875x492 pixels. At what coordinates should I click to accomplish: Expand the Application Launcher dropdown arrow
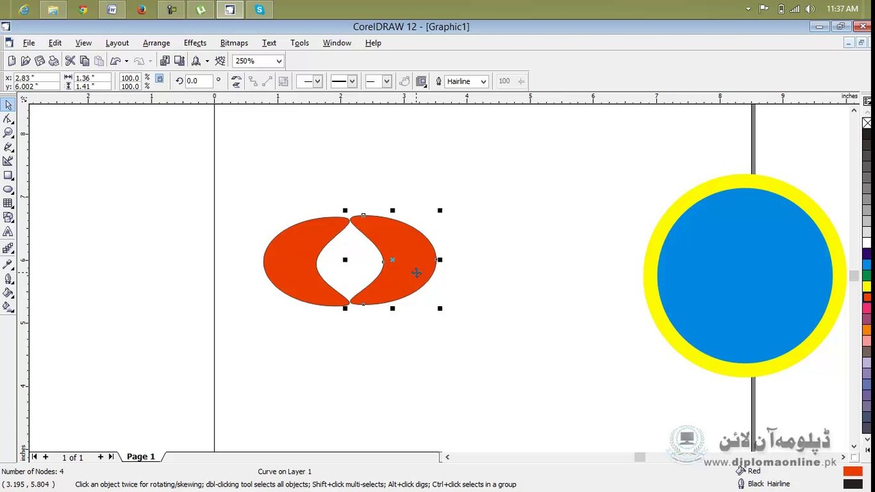207,61
